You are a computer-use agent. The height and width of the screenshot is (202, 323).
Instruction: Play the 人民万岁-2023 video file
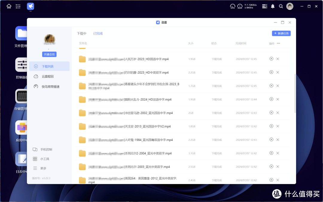coord(271,59)
